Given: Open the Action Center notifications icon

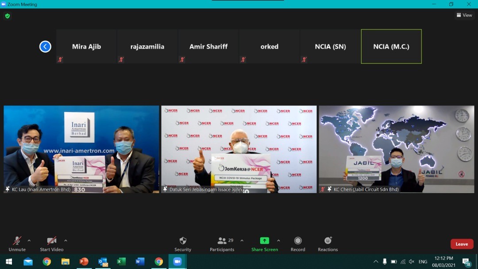Looking at the screenshot, I should point(466,261).
